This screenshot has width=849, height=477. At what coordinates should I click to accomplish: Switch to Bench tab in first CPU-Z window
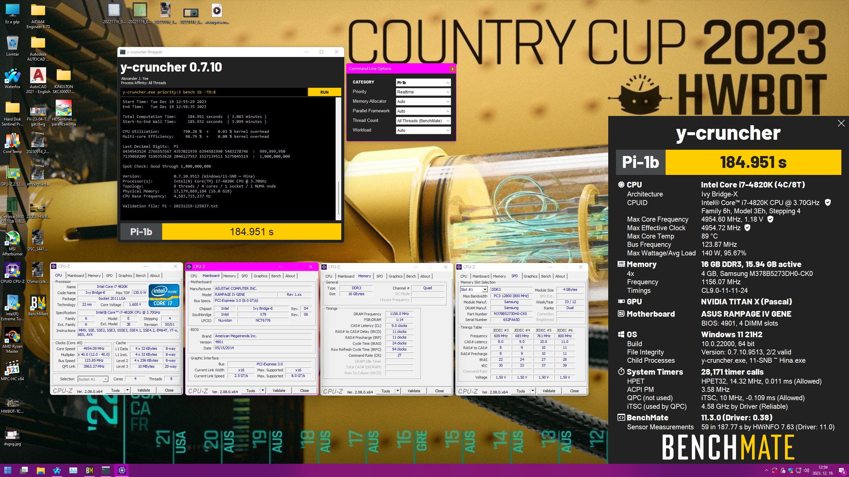coord(141,276)
